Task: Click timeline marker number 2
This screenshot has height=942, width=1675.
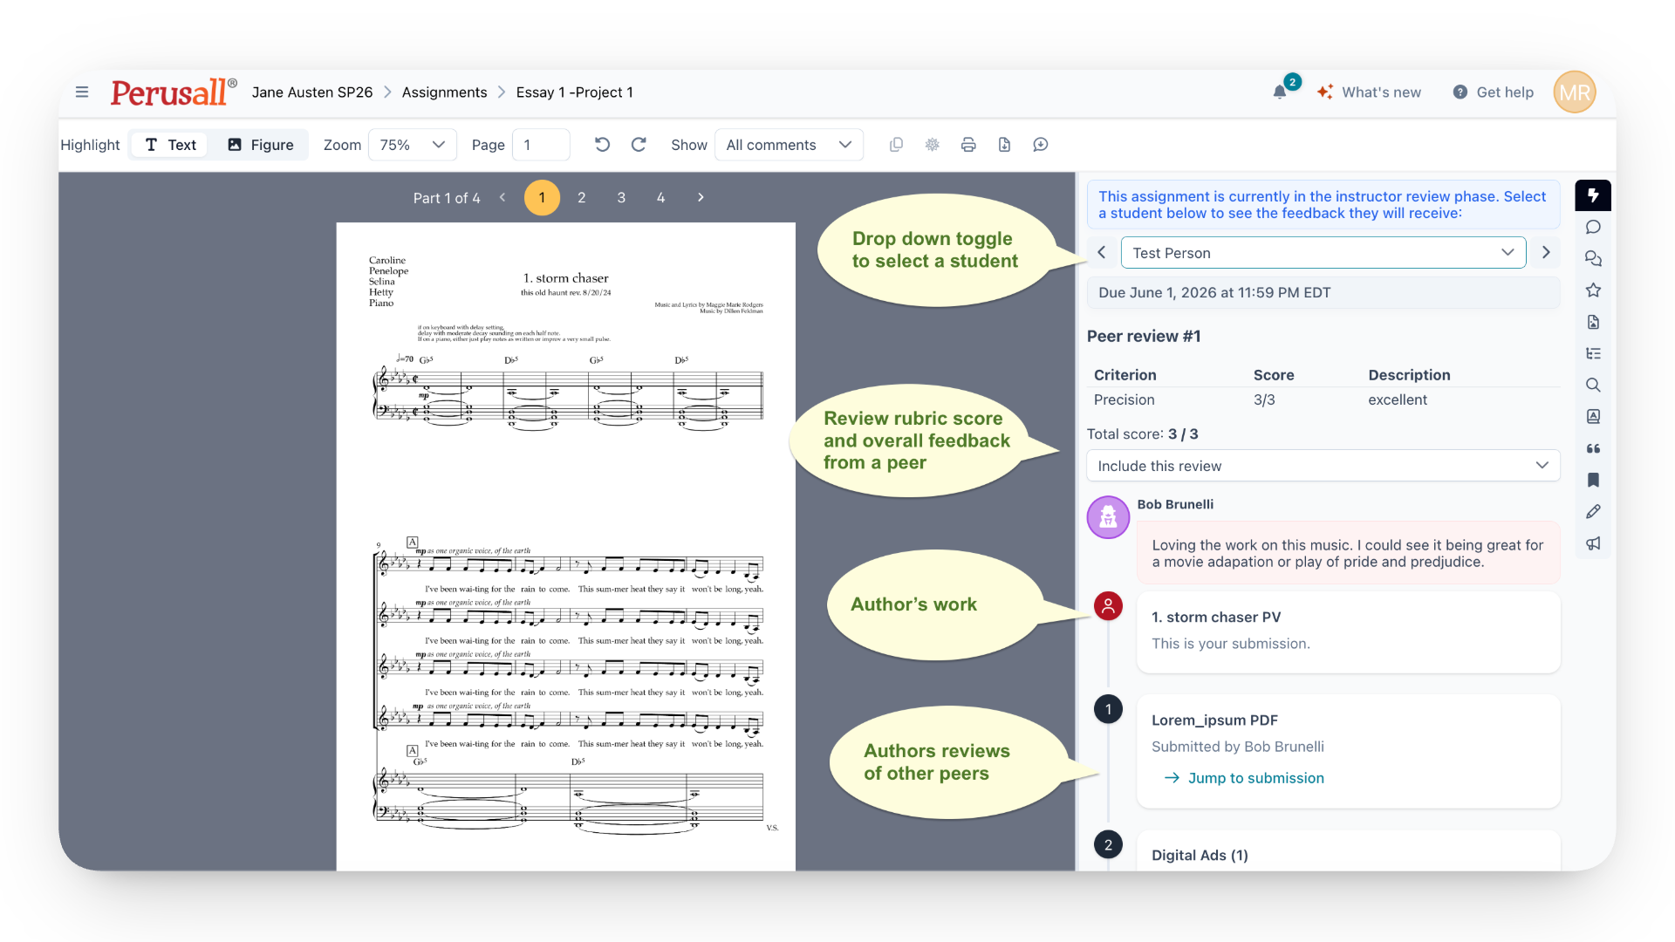Action: pos(1108,844)
